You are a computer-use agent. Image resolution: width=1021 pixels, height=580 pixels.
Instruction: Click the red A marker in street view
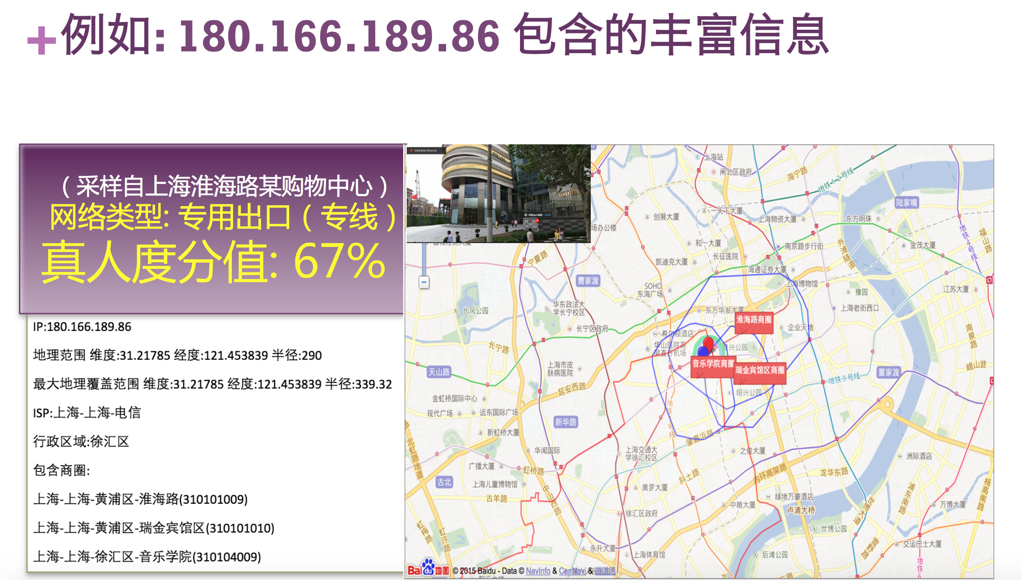[537, 221]
